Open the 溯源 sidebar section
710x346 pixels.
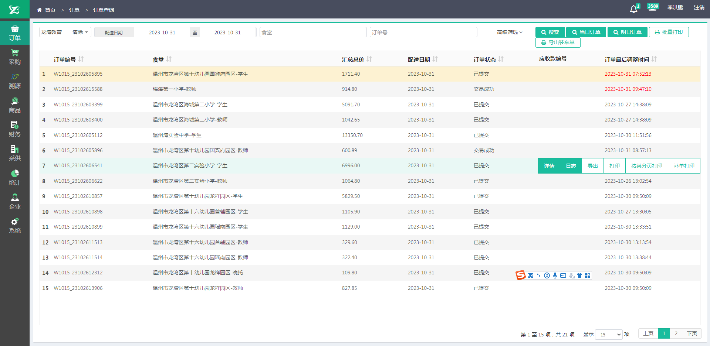(x=14, y=81)
